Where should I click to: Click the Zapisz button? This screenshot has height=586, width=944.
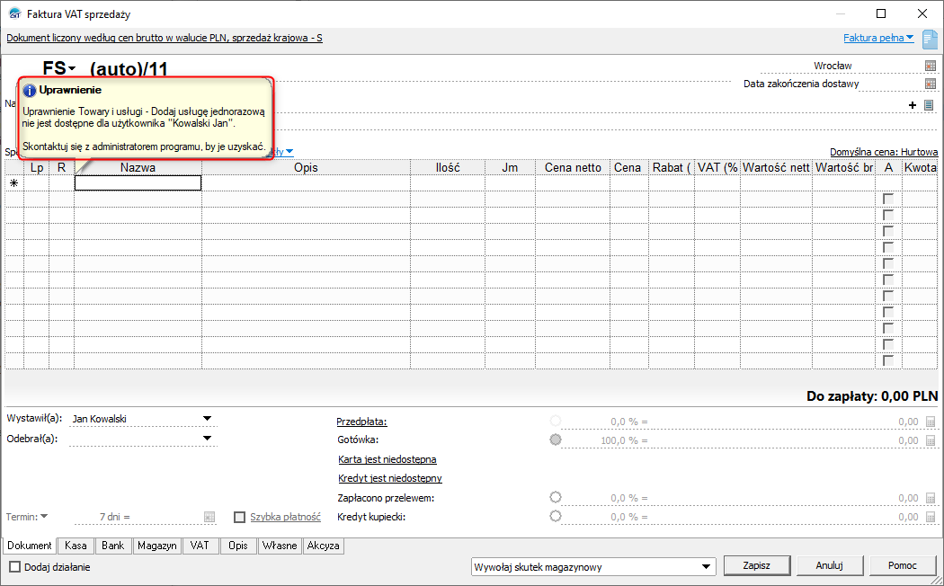coord(757,565)
